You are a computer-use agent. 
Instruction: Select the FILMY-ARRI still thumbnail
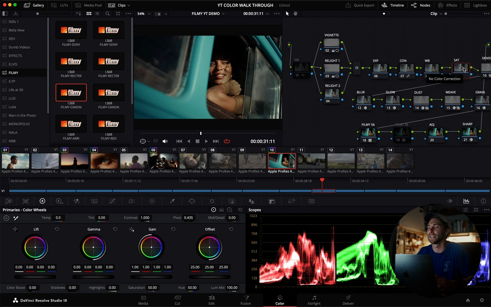71,124
